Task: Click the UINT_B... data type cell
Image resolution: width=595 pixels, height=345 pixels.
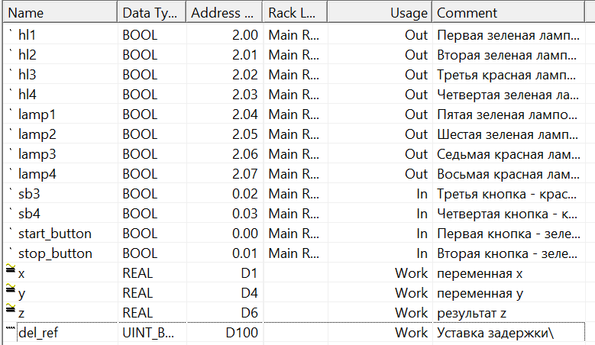Action: coord(148,333)
